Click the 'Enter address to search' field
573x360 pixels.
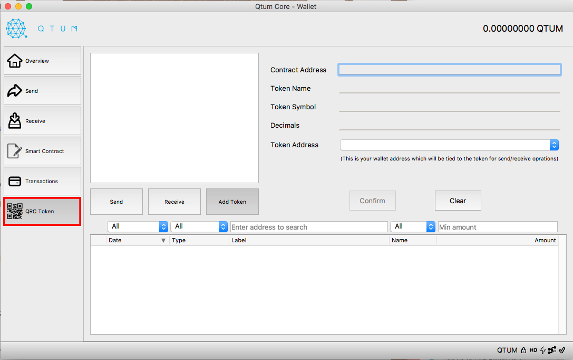309,227
